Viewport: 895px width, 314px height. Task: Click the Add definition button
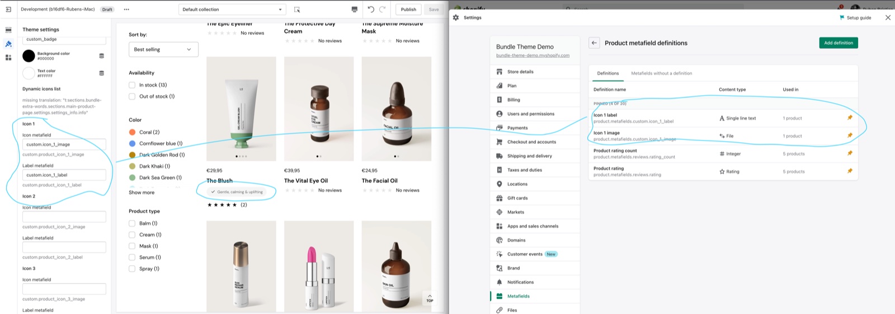839,43
